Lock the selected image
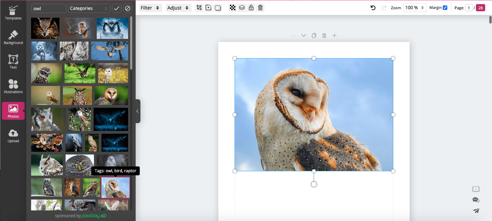The image size is (492, 221). click(251, 8)
